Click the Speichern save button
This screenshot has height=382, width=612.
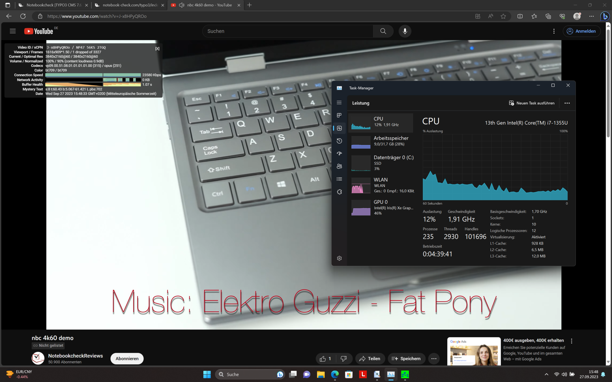coord(406,358)
